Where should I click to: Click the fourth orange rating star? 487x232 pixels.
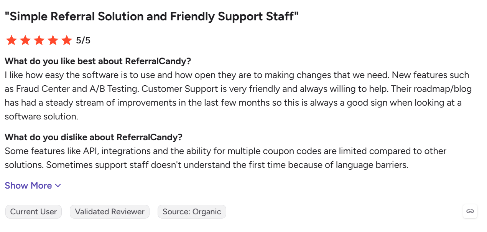click(53, 40)
